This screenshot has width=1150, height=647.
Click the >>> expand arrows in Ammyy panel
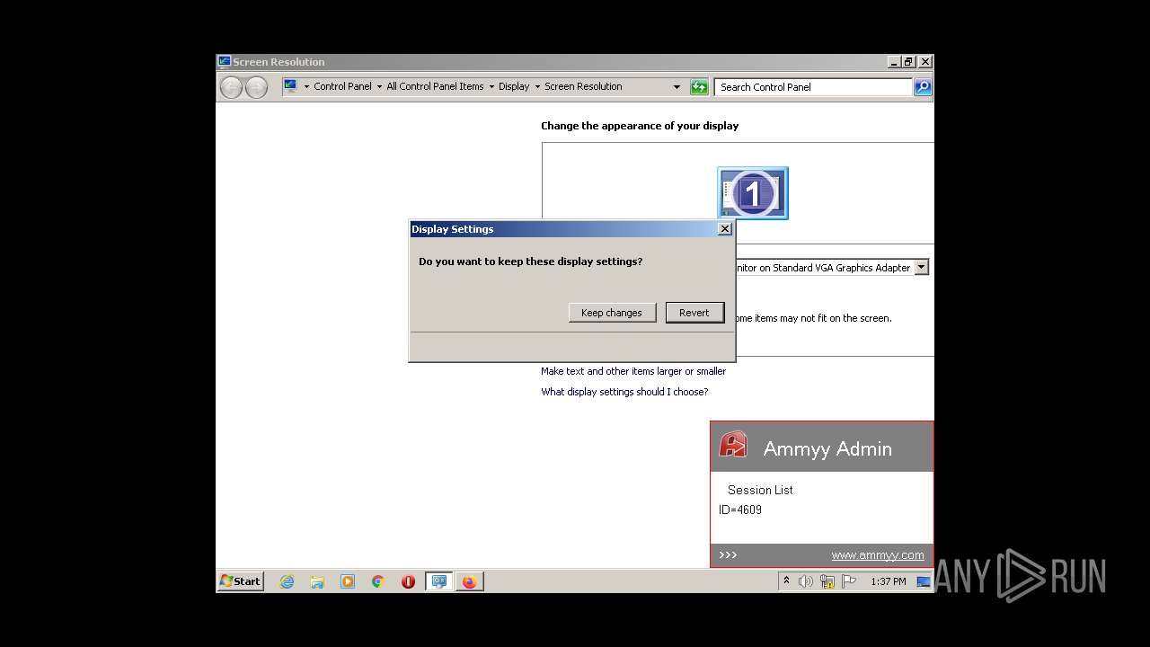tap(728, 555)
